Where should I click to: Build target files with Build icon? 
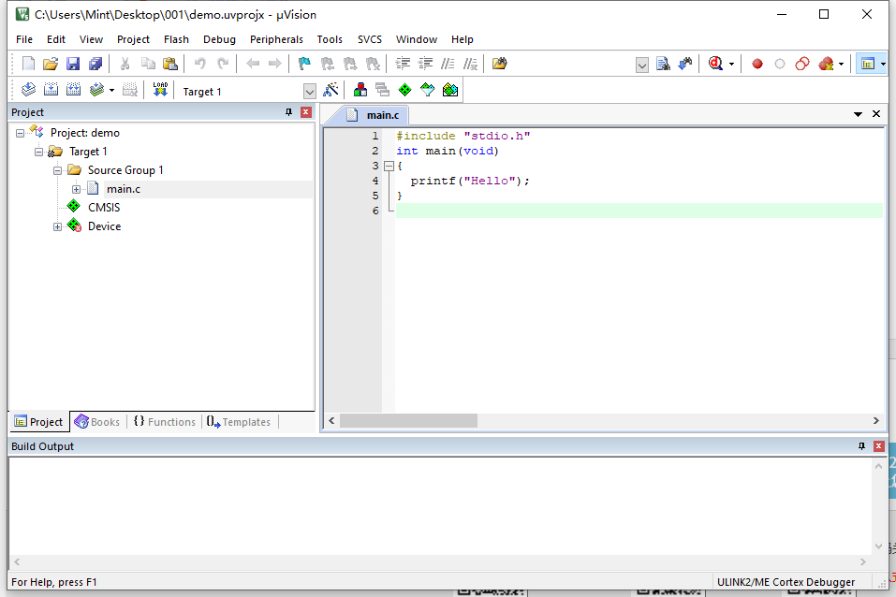[x=51, y=89]
